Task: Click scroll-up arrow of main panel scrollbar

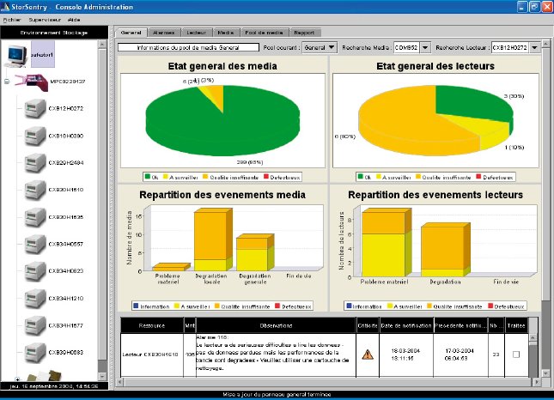Action: (x=546, y=44)
